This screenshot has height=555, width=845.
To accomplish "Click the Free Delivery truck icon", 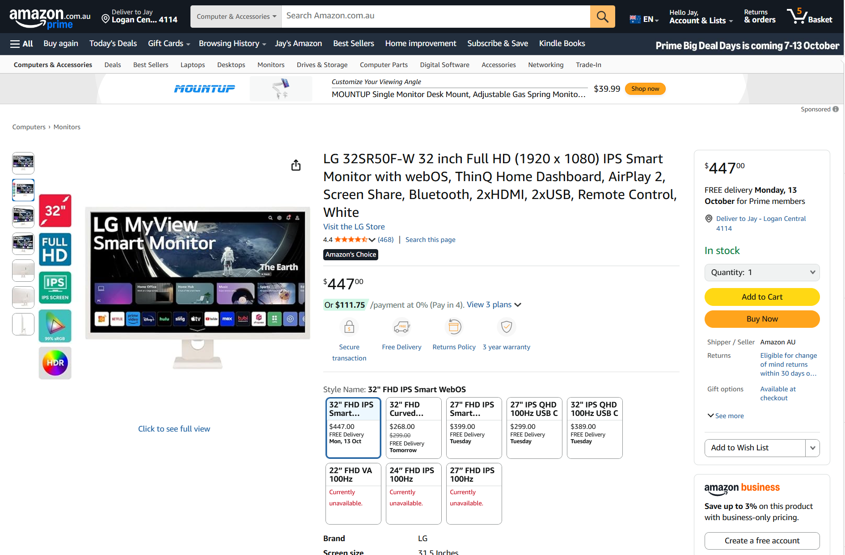I will [x=401, y=327].
